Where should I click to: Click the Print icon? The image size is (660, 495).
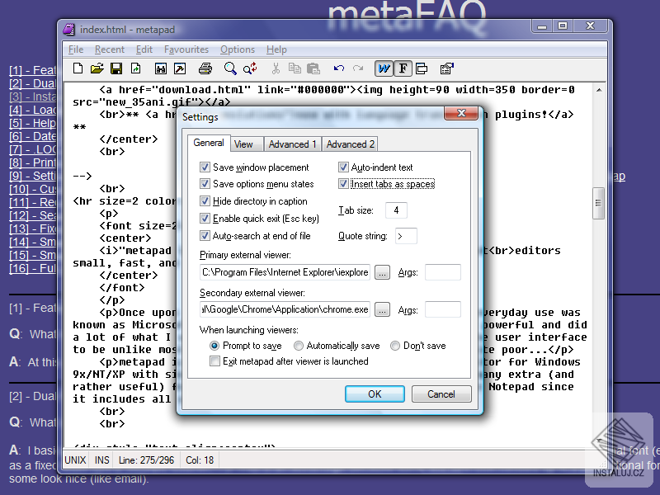[x=204, y=68]
